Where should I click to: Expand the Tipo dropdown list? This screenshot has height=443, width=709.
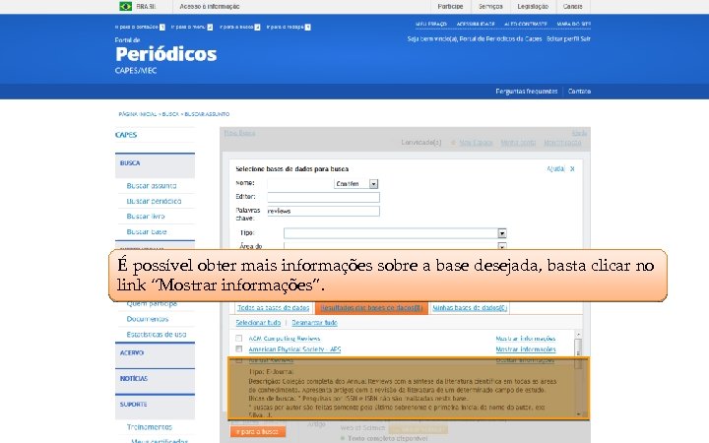502,233
